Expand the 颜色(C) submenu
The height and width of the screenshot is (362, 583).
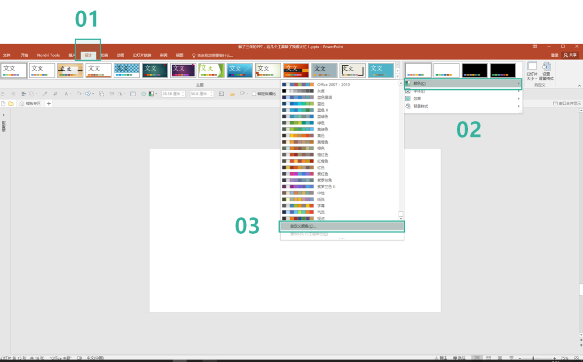tap(463, 84)
